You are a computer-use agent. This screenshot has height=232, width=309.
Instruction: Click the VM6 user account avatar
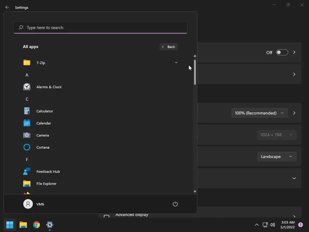tap(28, 204)
